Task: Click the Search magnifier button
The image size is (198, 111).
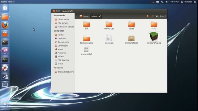Action: [x=157, y=16]
